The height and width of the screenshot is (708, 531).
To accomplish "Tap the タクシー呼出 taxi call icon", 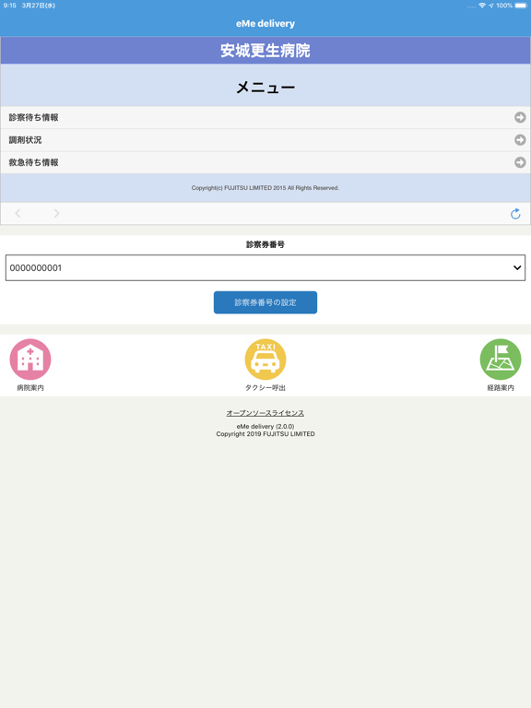I will 265,360.
